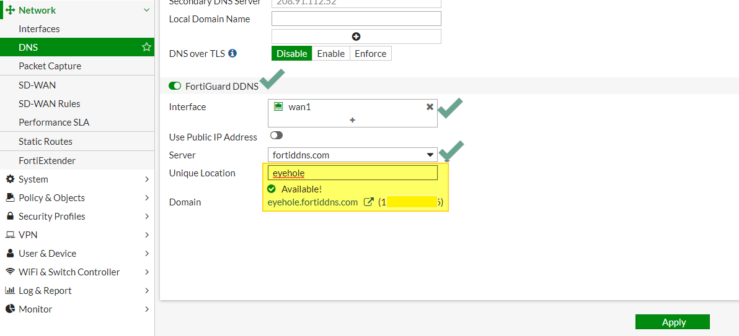Click the Local Domain Name input field
The image size is (739, 336).
(356, 19)
